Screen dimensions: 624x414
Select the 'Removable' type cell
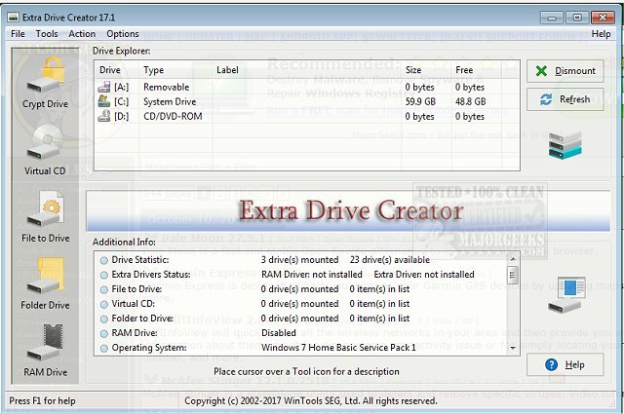point(167,87)
